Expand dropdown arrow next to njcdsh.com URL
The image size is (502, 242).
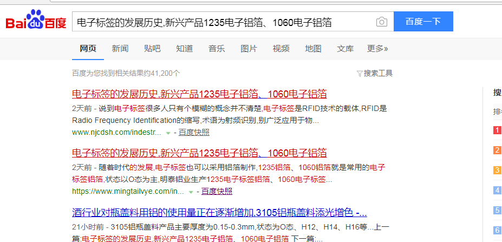168,133
